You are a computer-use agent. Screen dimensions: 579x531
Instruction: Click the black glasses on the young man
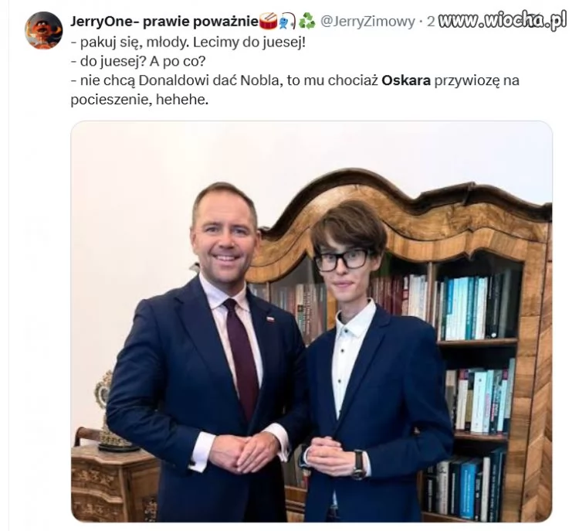(x=342, y=259)
